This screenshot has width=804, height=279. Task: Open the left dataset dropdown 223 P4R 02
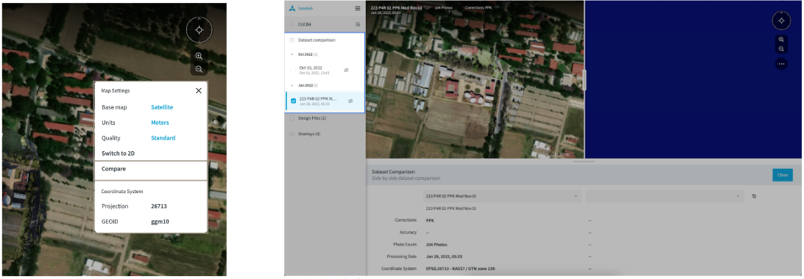point(502,196)
